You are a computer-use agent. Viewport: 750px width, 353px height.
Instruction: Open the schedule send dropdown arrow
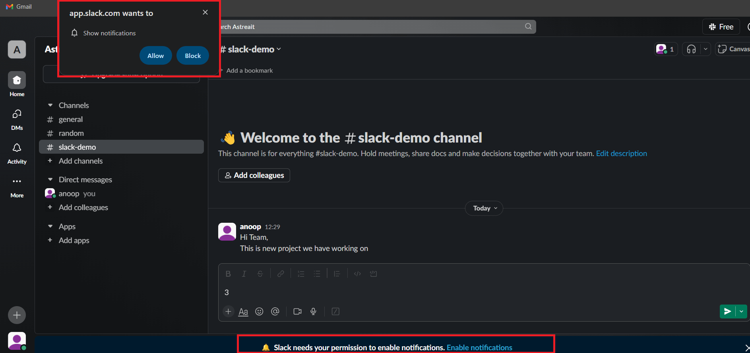tap(741, 311)
